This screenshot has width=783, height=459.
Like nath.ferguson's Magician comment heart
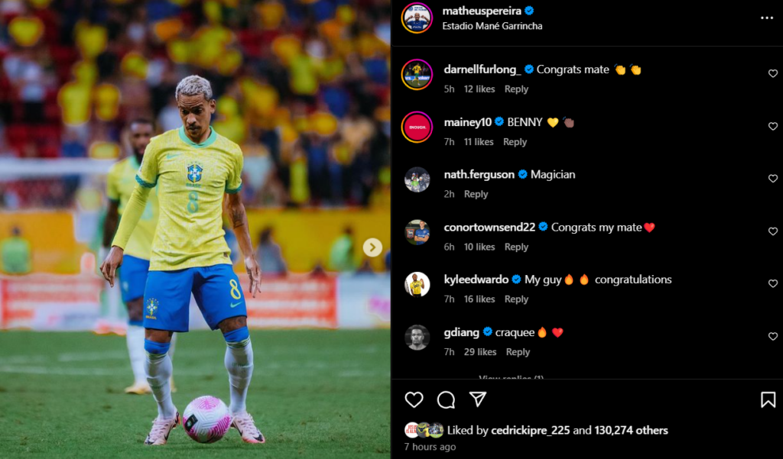[x=773, y=179]
